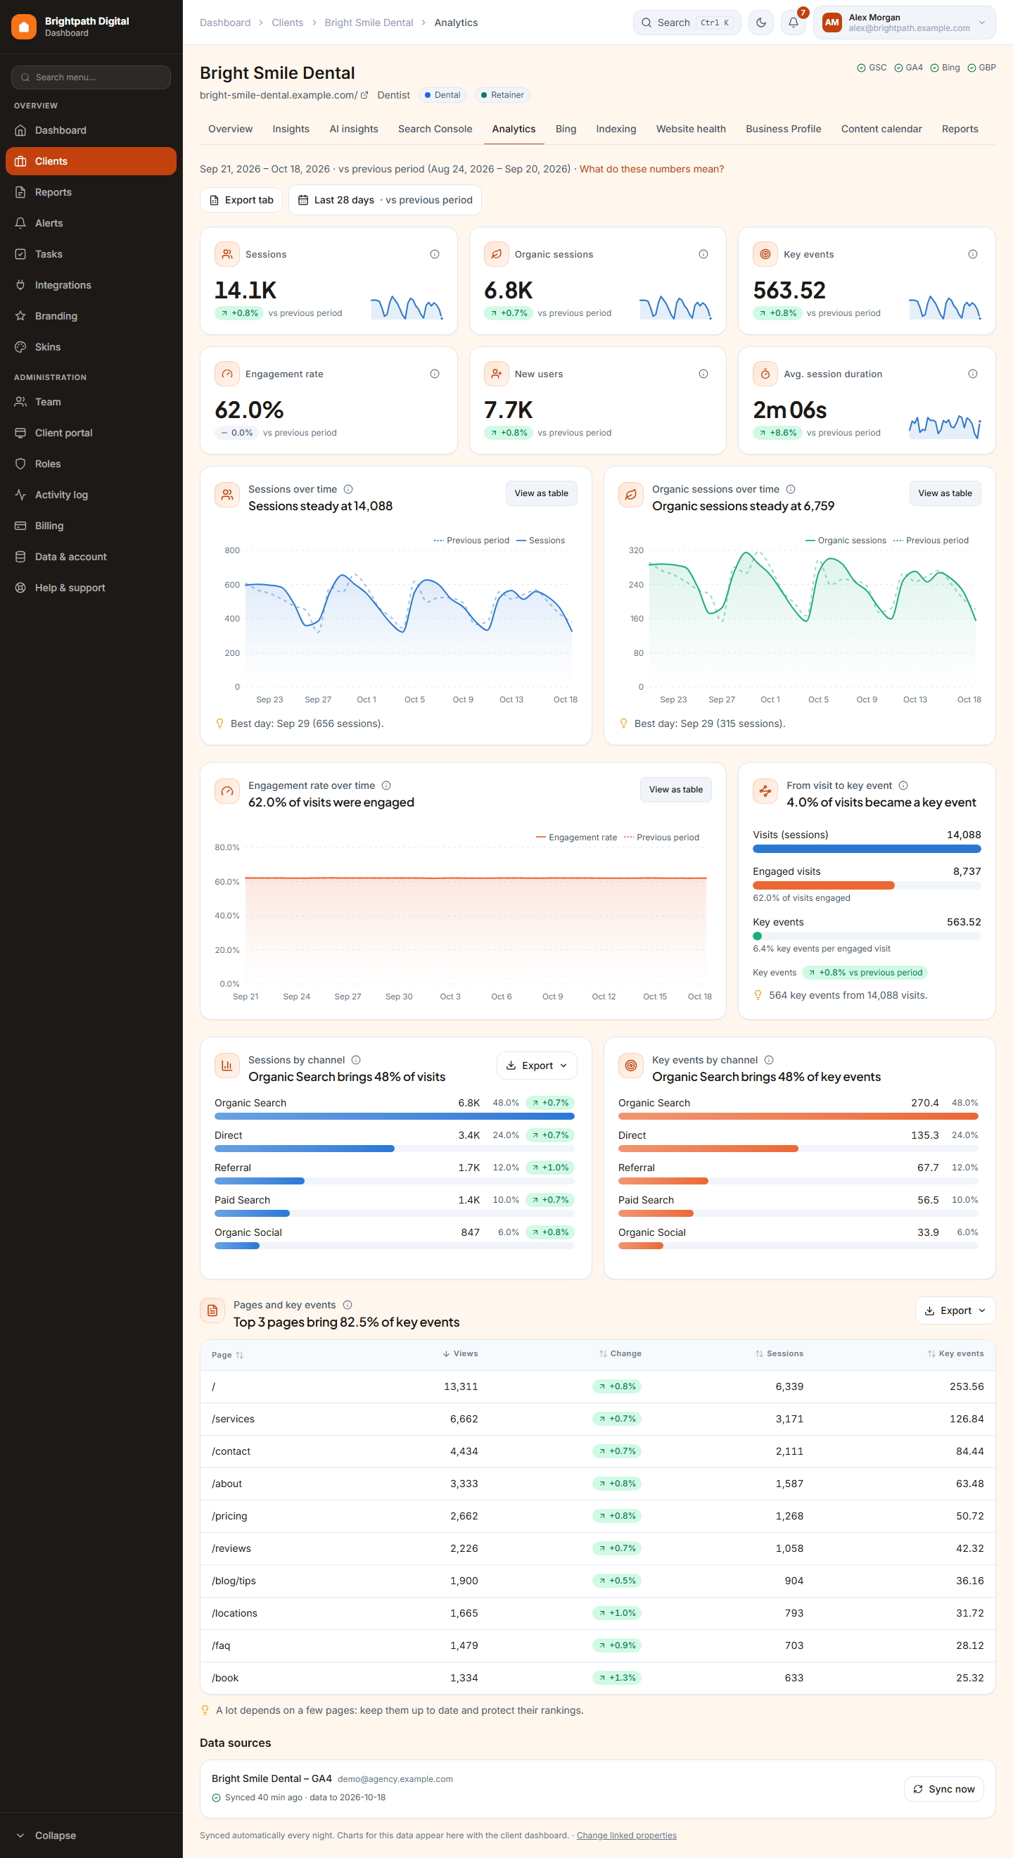Screen dimensions: 1013x1858
Task: View Sessions over time as table
Action: pos(541,493)
